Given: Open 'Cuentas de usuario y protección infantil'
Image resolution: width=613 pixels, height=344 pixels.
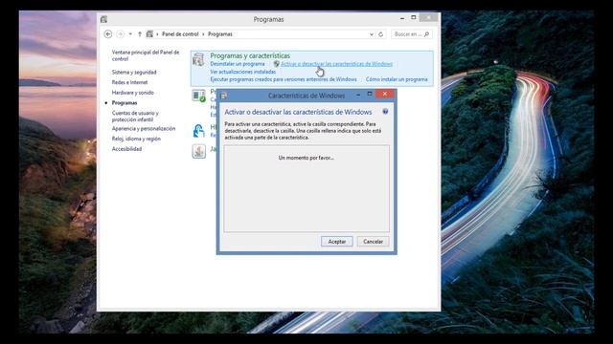Looking at the screenshot, I should pyautogui.click(x=135, y=117).
